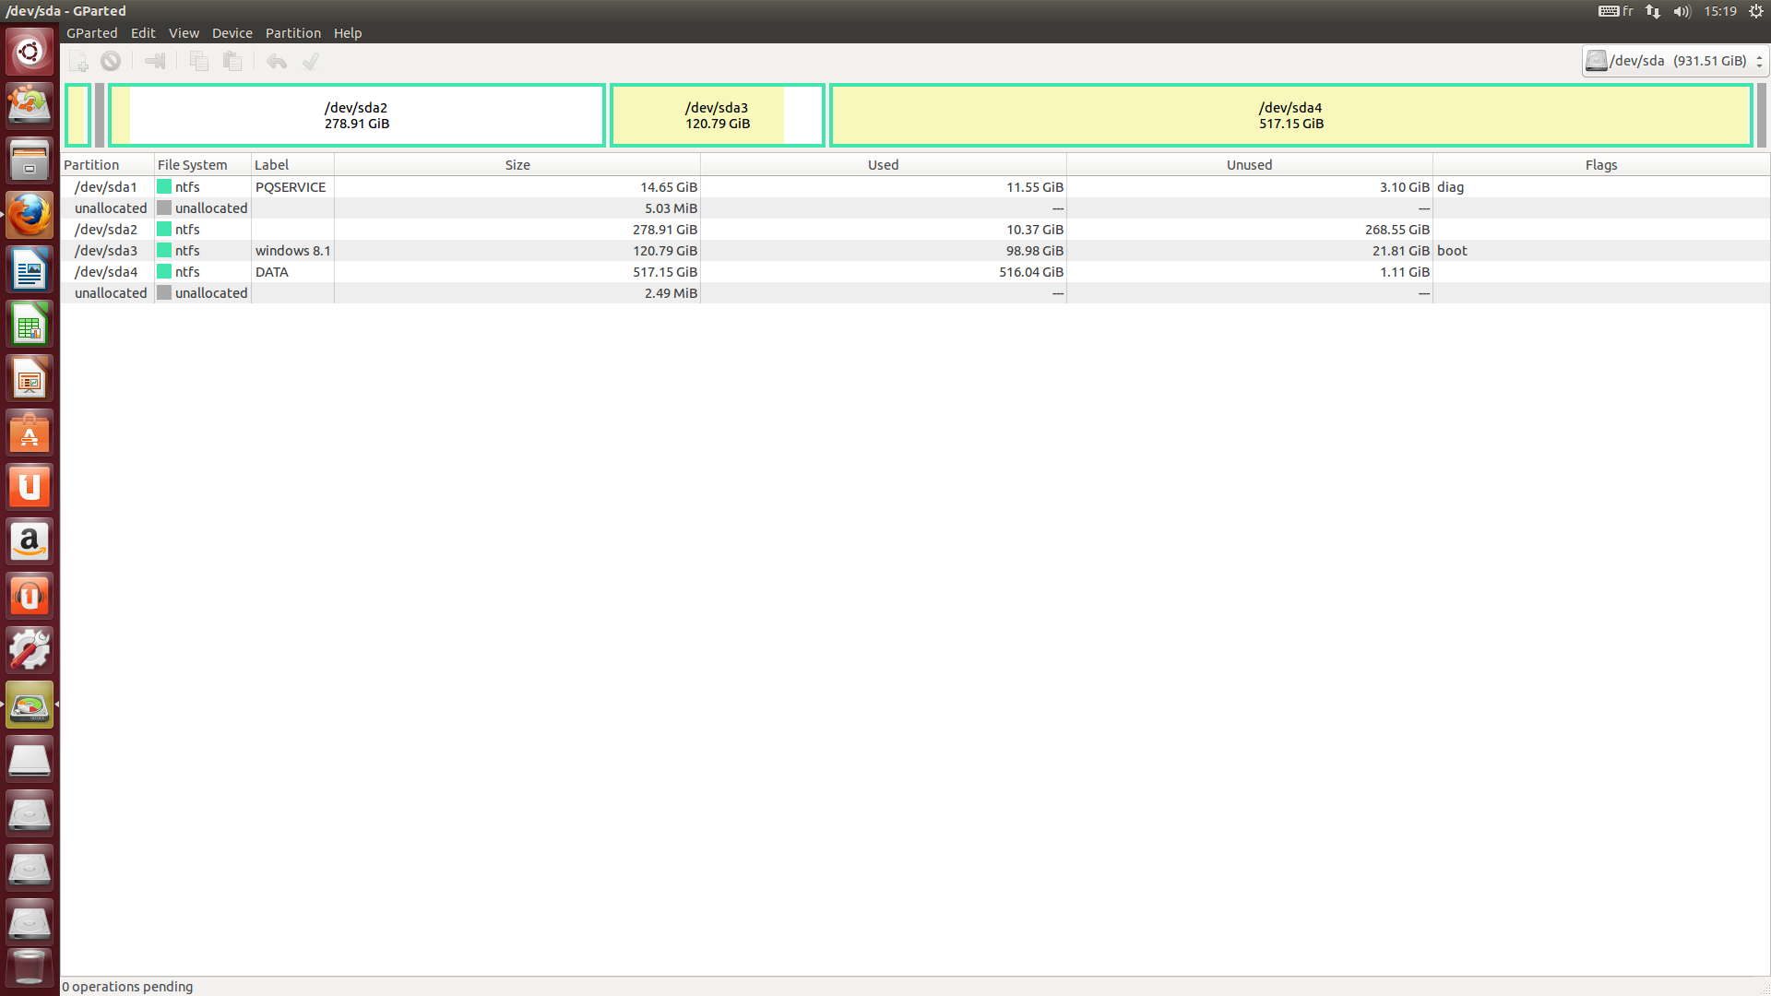The height and width of the screenshot is (996, 1771).
Task: Open the fr keyboard layout indicator
Action: pyautogui.click(x=1617, y=11)
